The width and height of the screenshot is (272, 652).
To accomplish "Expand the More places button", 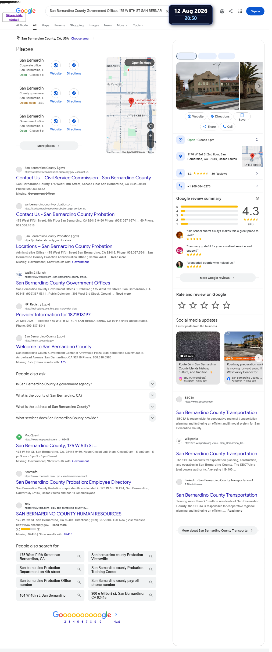I will click(49, 146).
